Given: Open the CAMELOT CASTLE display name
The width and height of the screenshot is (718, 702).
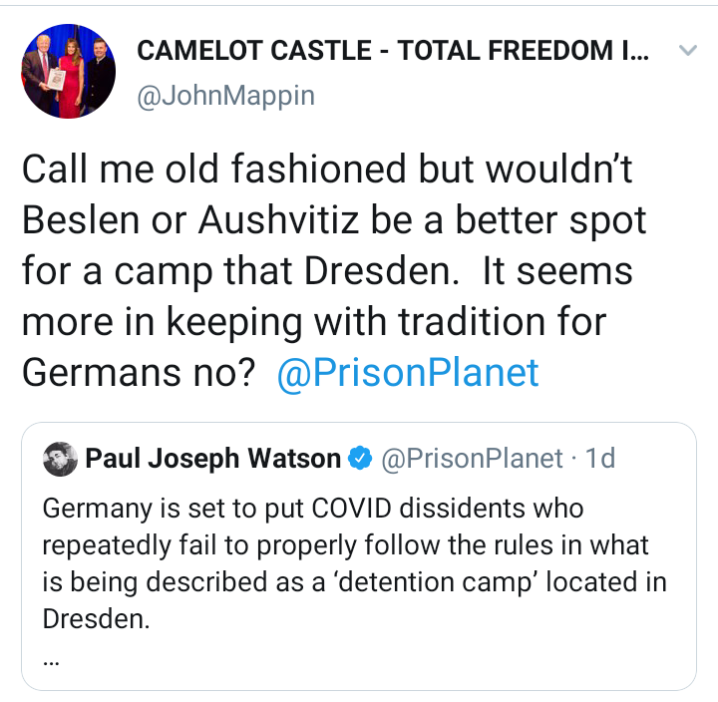Looking at the screenshot, I should pos(393,50).
